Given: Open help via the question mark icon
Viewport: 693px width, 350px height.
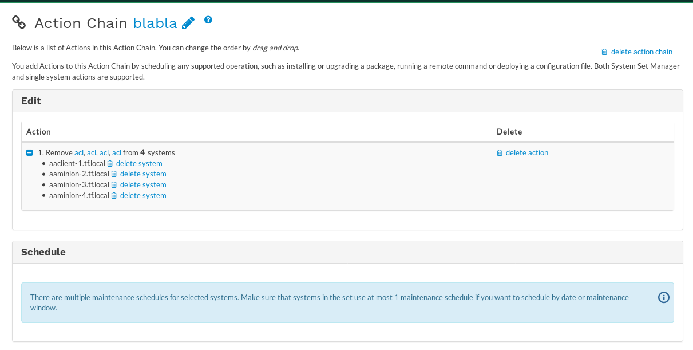Looking at the screenshot, I should click(x=208, y=19).
